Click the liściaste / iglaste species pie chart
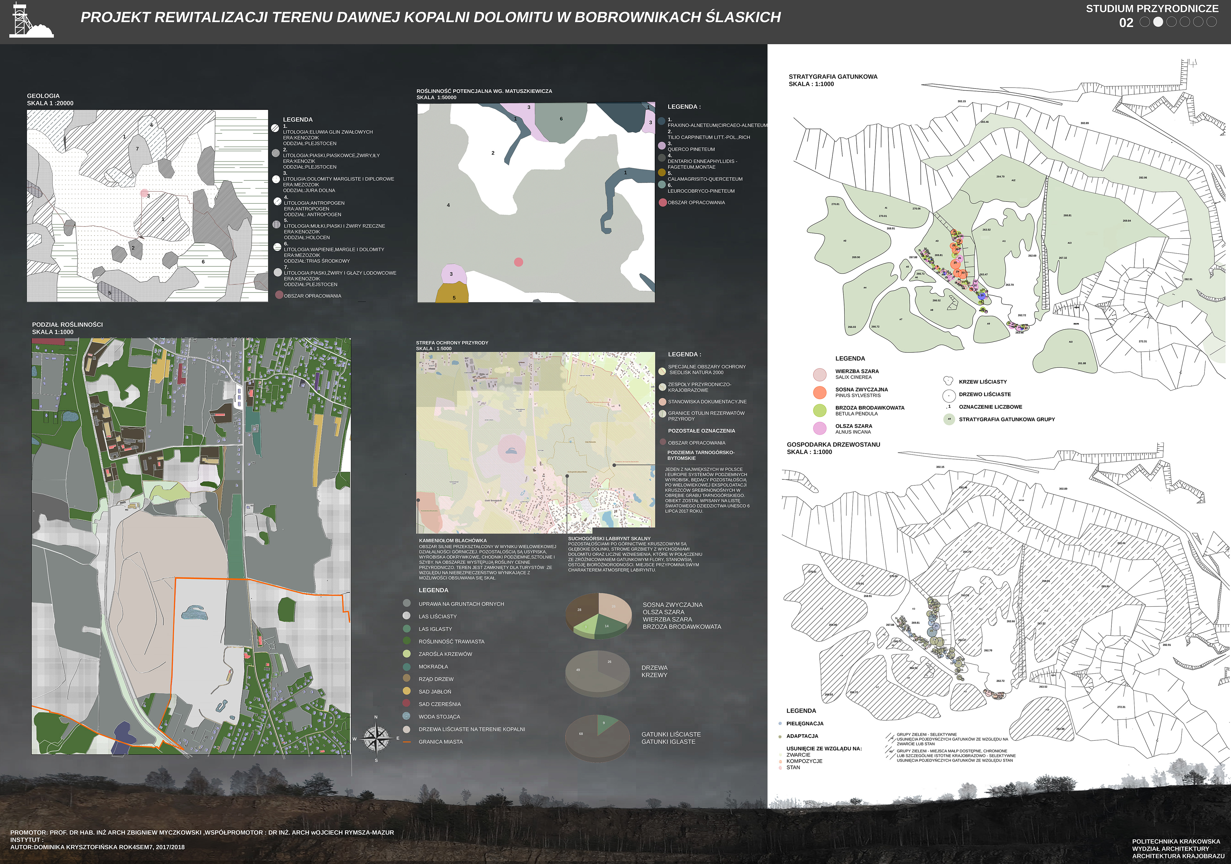 597,737
